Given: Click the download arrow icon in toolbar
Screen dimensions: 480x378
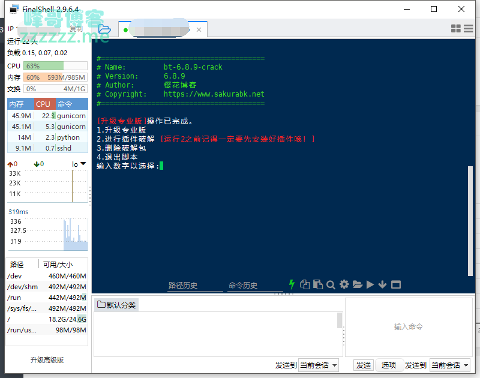Looking at the screenshot, I should click(x=382, y=284).
